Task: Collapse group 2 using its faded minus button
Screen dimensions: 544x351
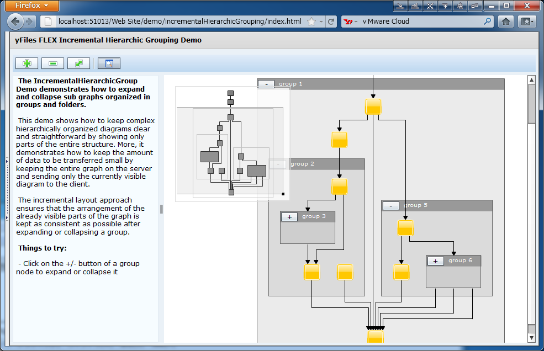Action: click(x=278, y=164)
